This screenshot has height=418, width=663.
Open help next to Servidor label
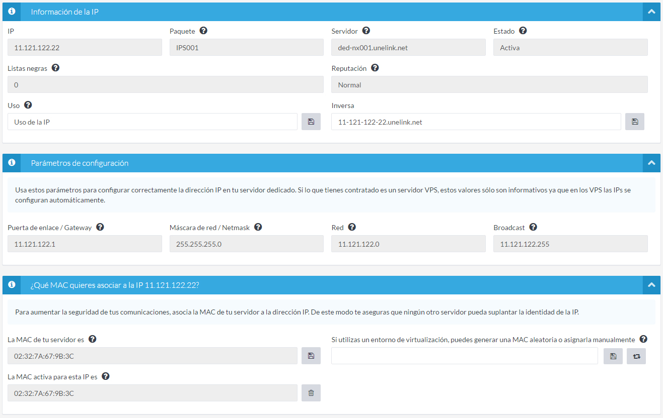coord(366,31)
